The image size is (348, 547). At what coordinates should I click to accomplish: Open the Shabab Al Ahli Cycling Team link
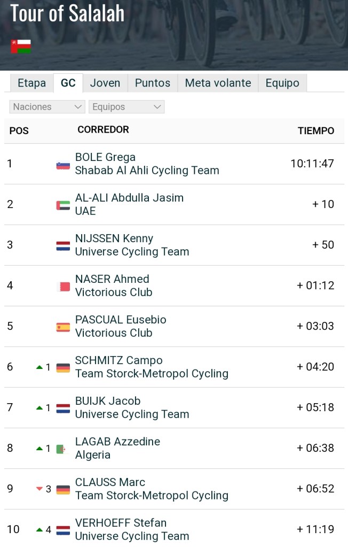pos(147,171)
